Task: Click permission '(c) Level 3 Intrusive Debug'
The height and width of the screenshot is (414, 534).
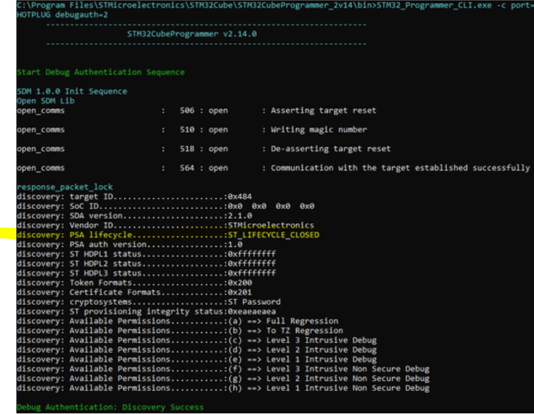Action: pos(302,340)
